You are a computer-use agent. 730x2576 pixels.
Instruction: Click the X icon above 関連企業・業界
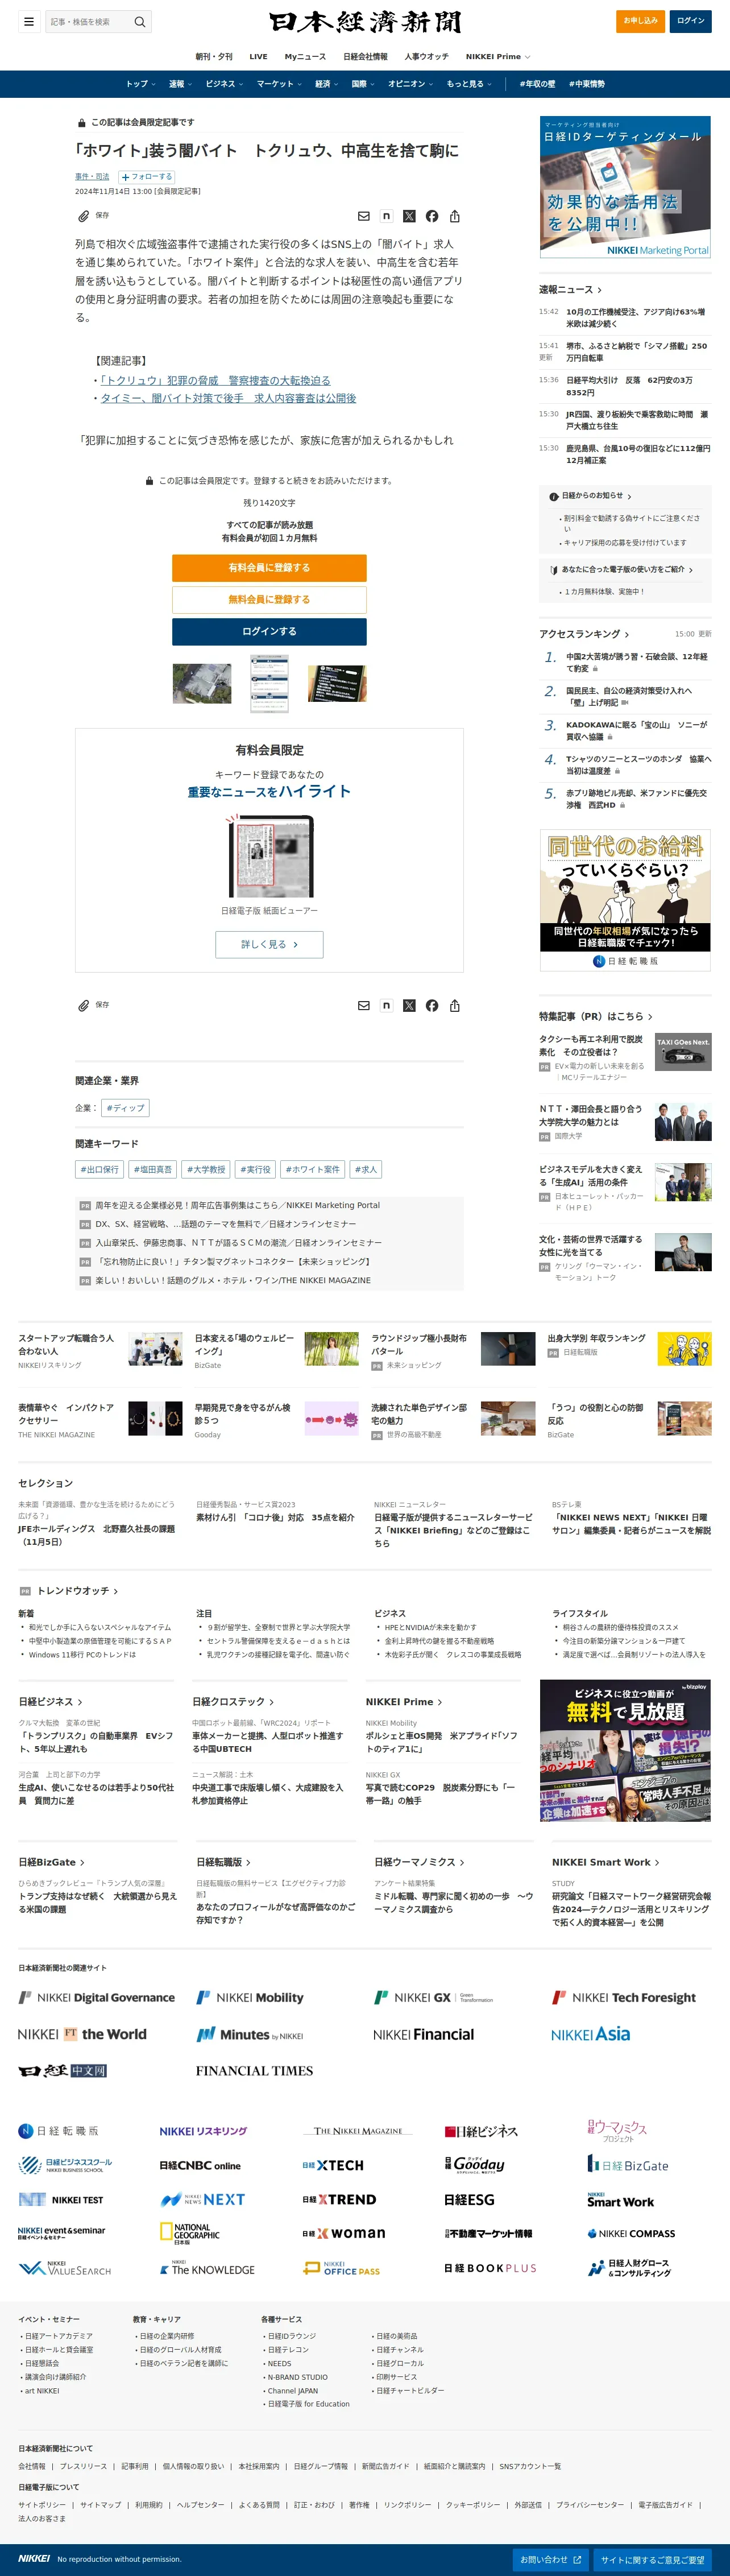tap(409, 1005)
